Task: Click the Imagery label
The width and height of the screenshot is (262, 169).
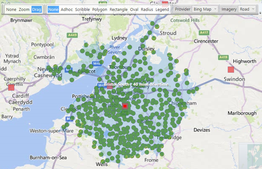Action: (x=229, y=9)
